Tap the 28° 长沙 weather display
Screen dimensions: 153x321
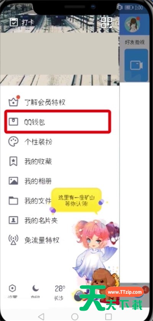pos(59,293)
